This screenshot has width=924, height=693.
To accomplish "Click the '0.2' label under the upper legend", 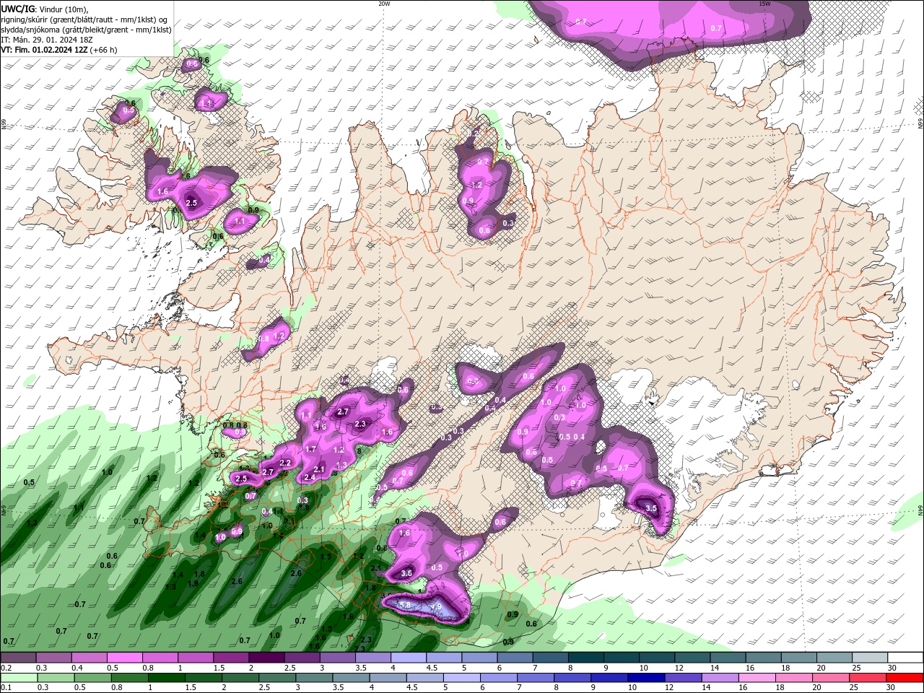I will [6, 668].
